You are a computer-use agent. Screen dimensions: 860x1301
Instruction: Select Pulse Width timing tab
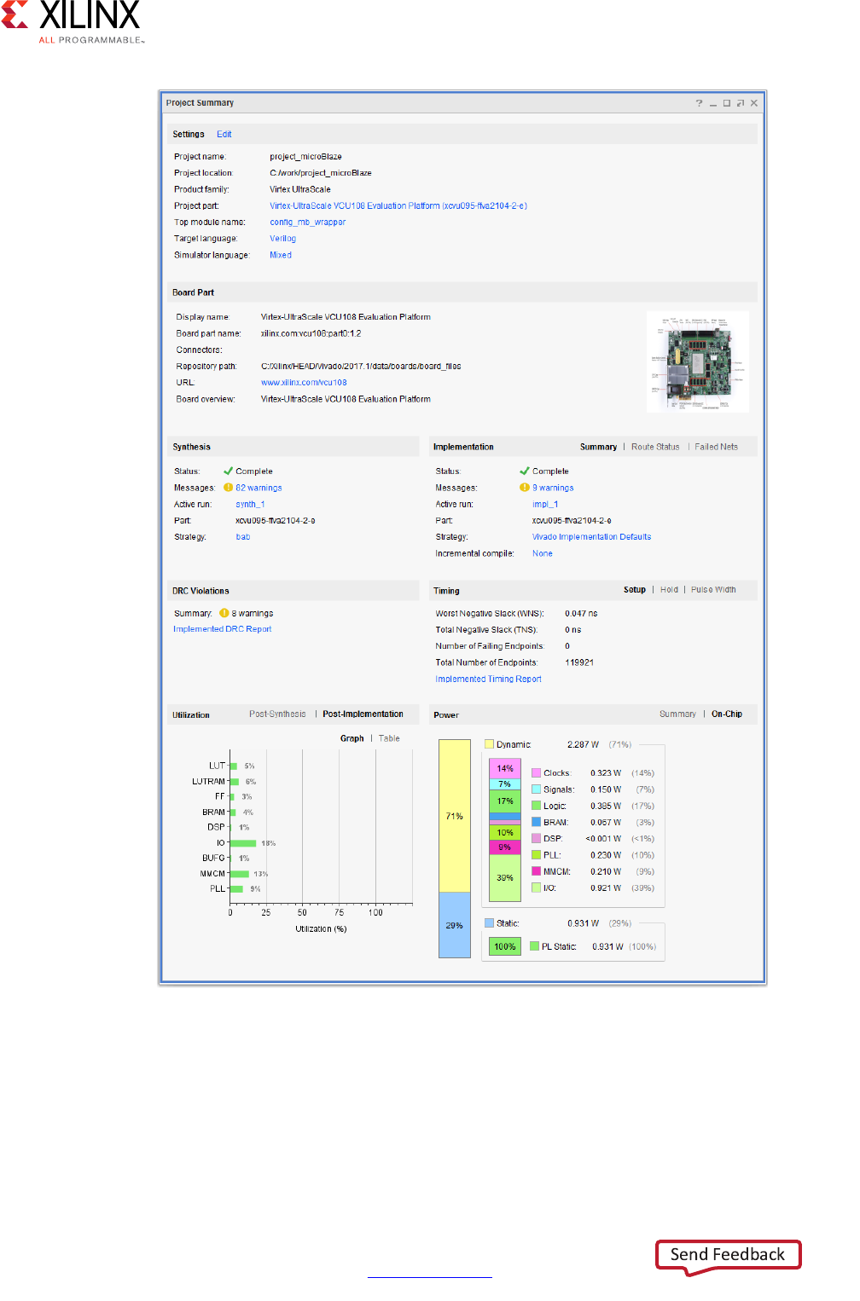coord(714,590)
